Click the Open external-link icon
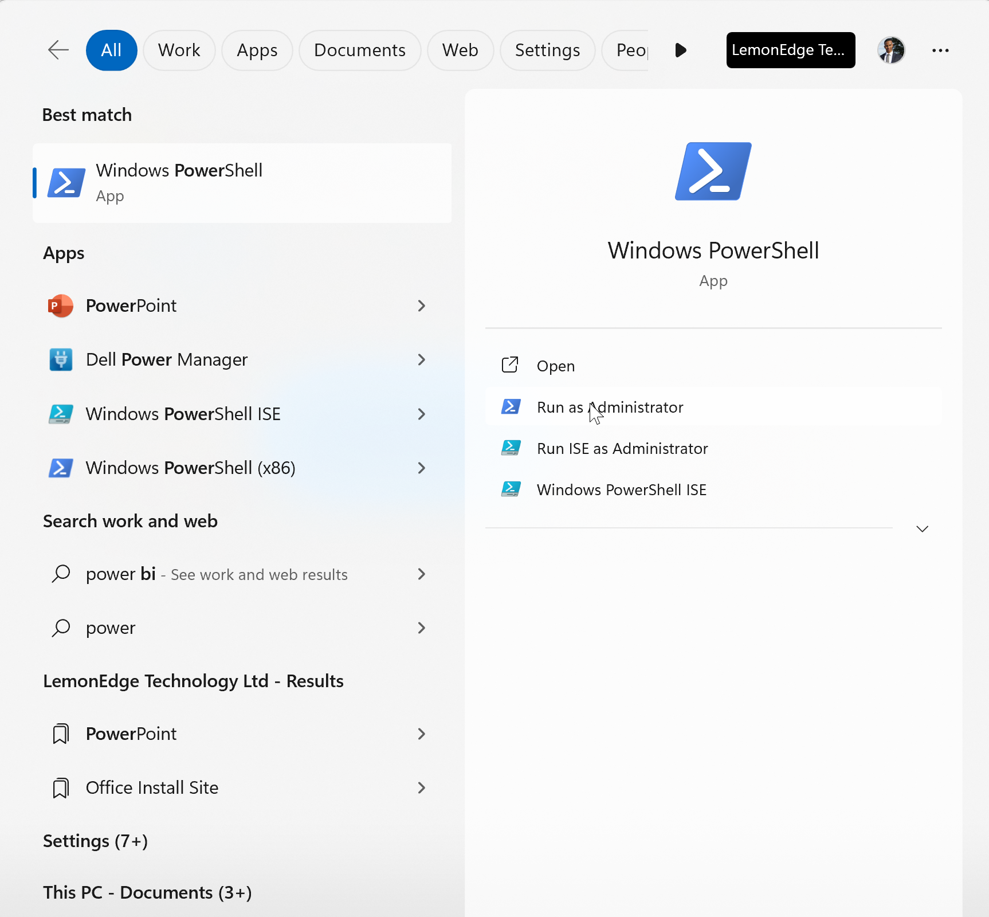The height and width of the screenshot is (917, 989). (x=510, y=365)
